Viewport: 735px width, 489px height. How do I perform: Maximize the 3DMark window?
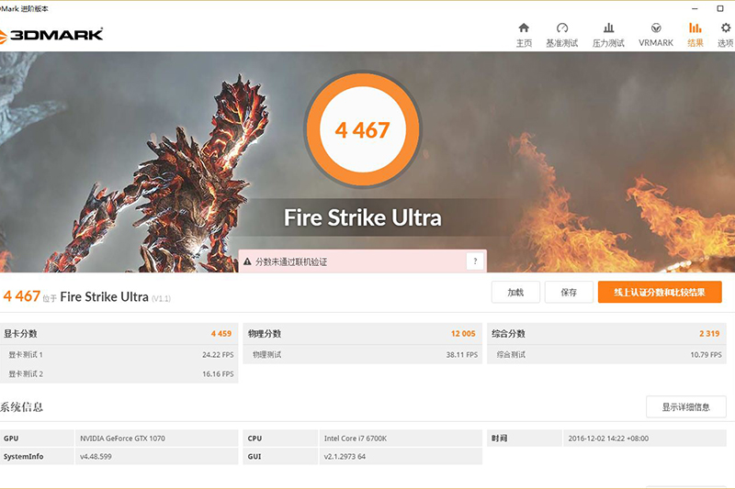point(720,8)
